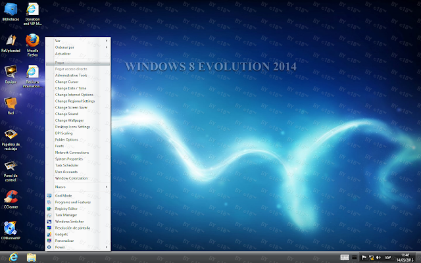
Task: Choose Change Date / Time
Action: (x=78, y=88)
